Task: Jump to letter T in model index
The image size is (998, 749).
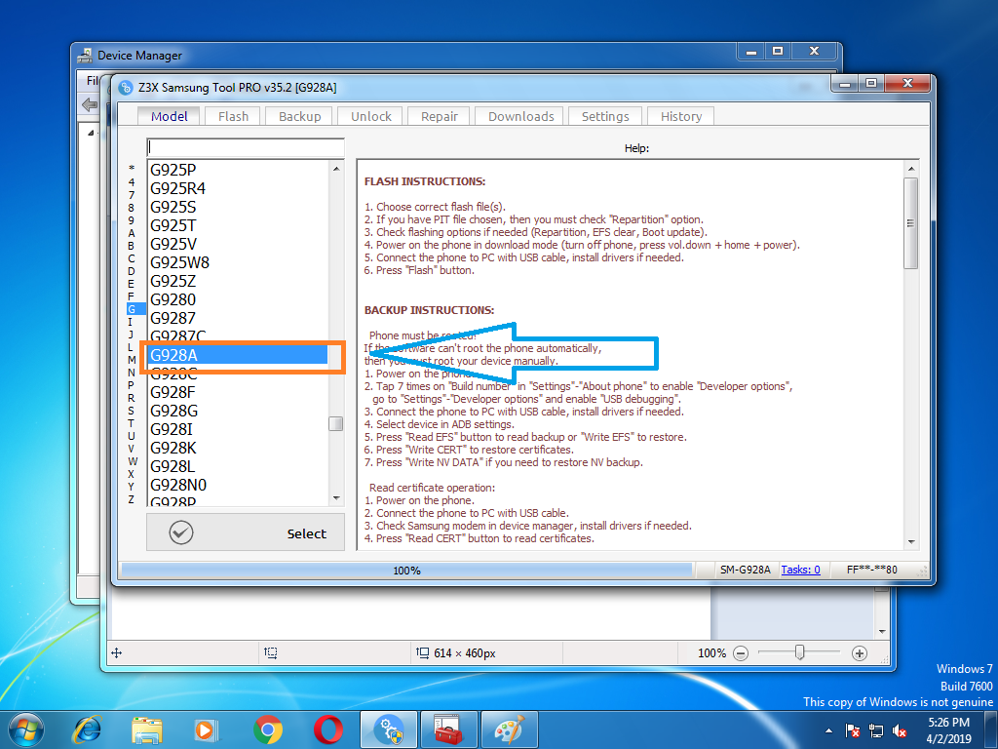Action: click(132, 423)
